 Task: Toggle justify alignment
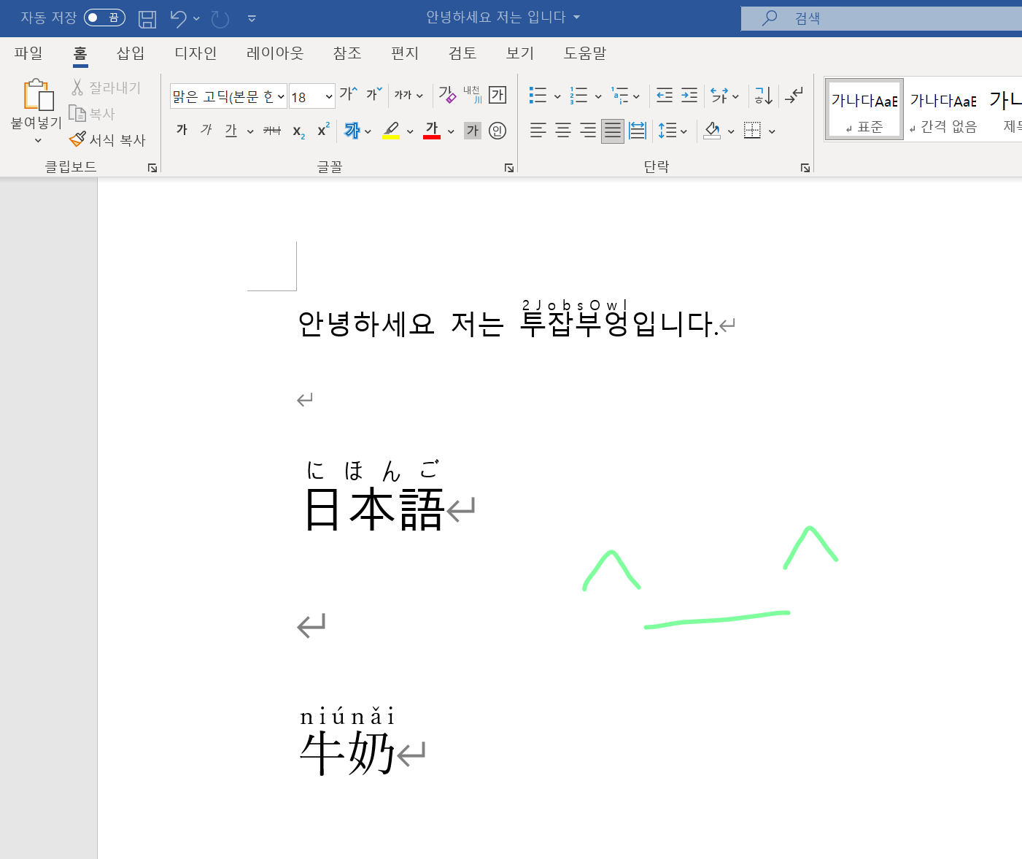[613, 131]
